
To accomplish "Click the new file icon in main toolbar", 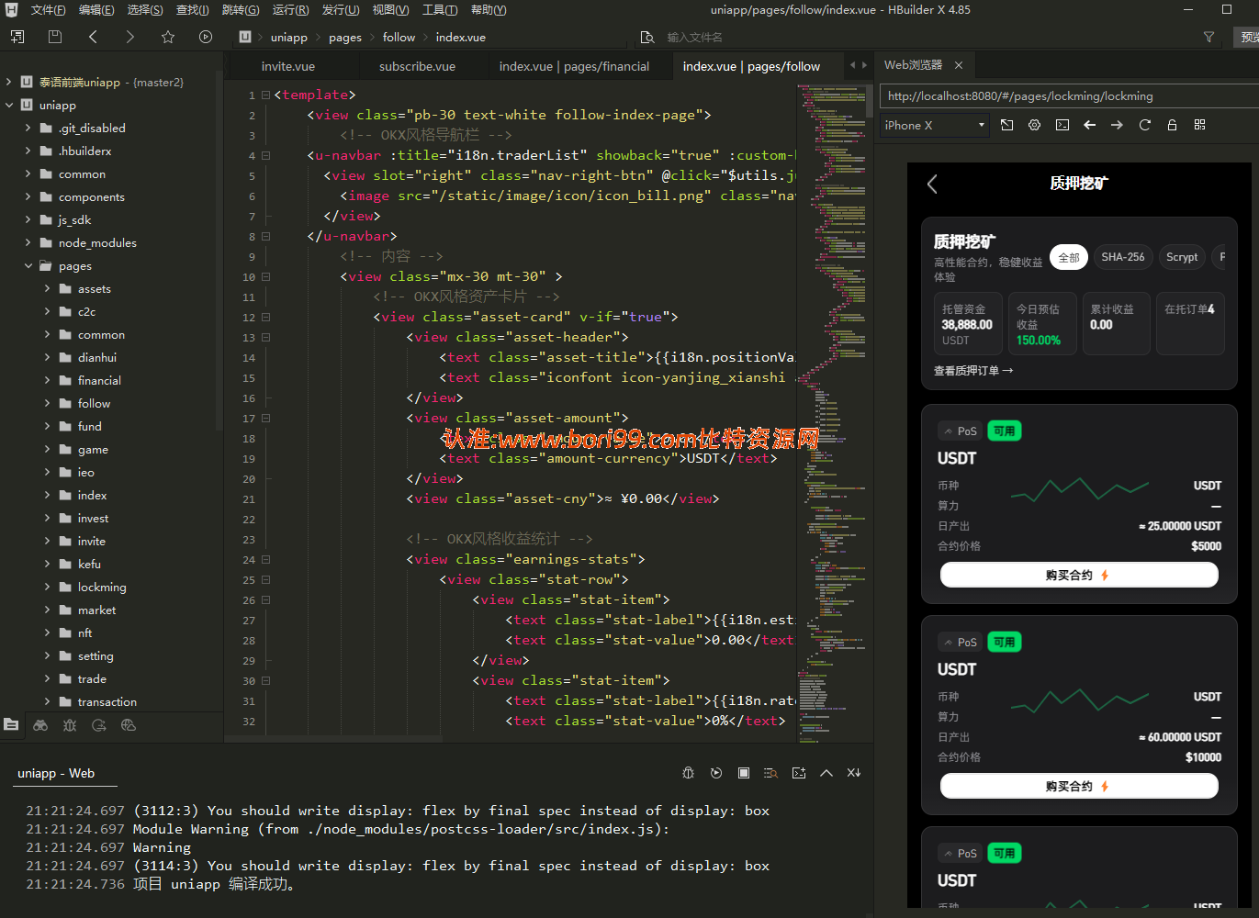I will click(17, 37).
